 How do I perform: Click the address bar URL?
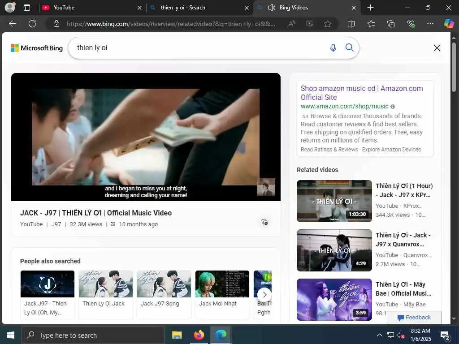[x=171, y=24]
